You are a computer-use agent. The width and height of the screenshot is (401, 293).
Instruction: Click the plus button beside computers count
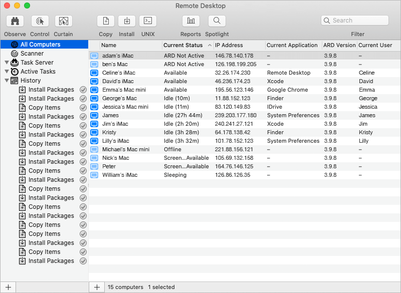click(x=97, y=287)
